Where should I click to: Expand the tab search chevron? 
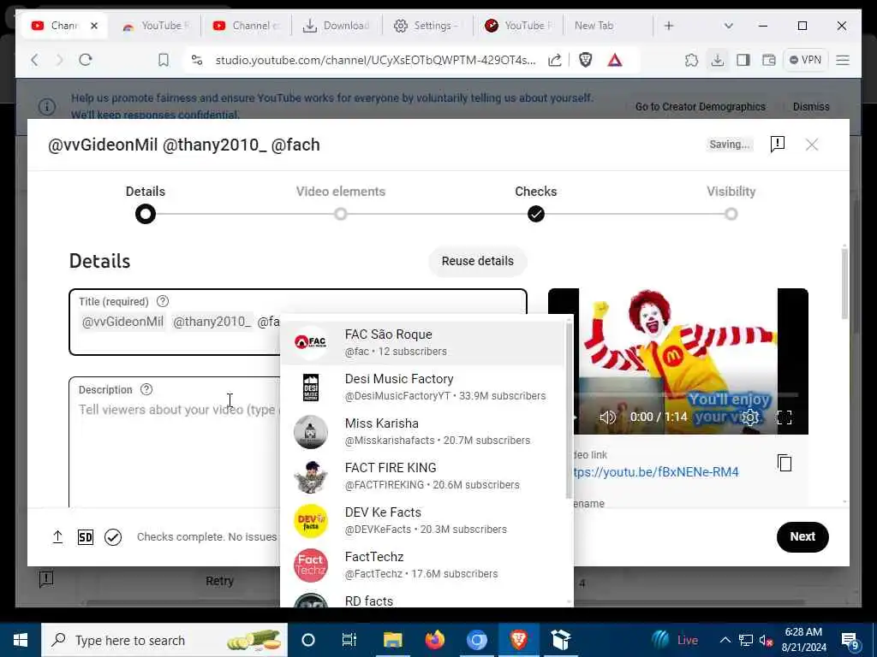click(728, 26)
